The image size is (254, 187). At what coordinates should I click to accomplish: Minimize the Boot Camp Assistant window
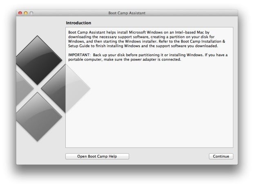pos(26,13)
